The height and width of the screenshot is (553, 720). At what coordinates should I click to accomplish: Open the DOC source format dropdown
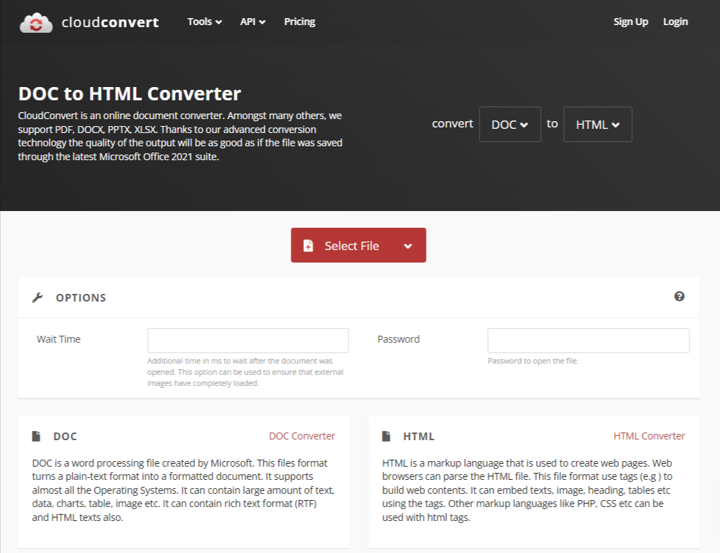tap(510, 125)
